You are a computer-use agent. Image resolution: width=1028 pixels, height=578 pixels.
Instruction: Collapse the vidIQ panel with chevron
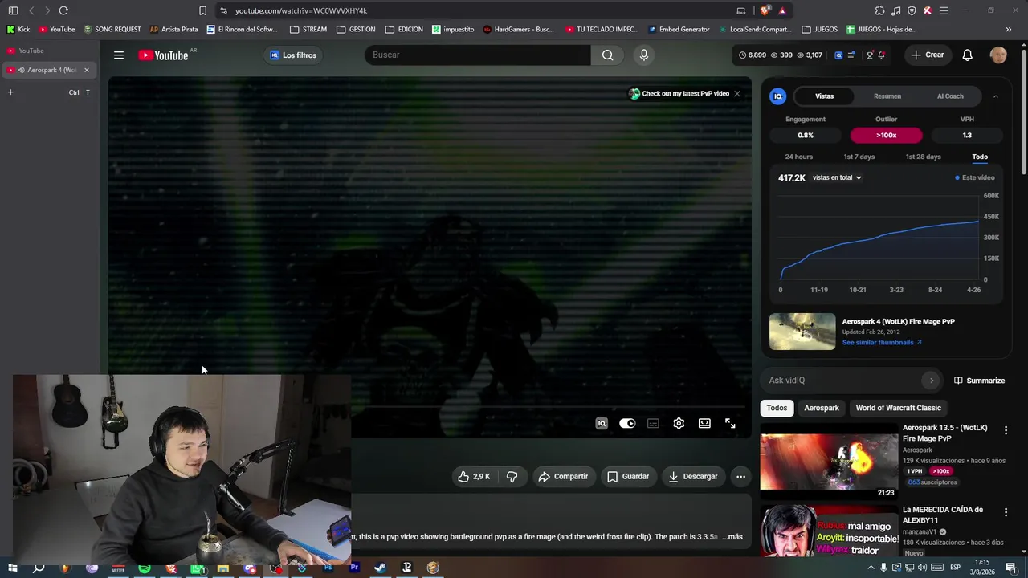click(995, 96)
